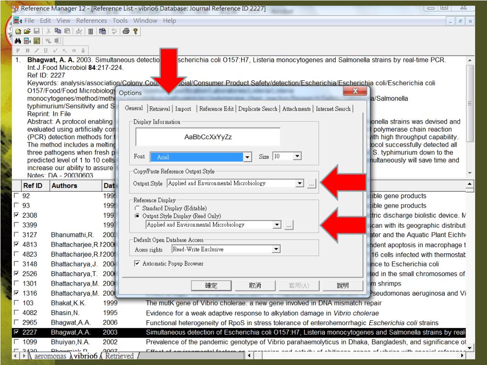The image size is (487, 365).
Task: Open the Font dropdown showing Arial
Action: click(x=247, y=157)
